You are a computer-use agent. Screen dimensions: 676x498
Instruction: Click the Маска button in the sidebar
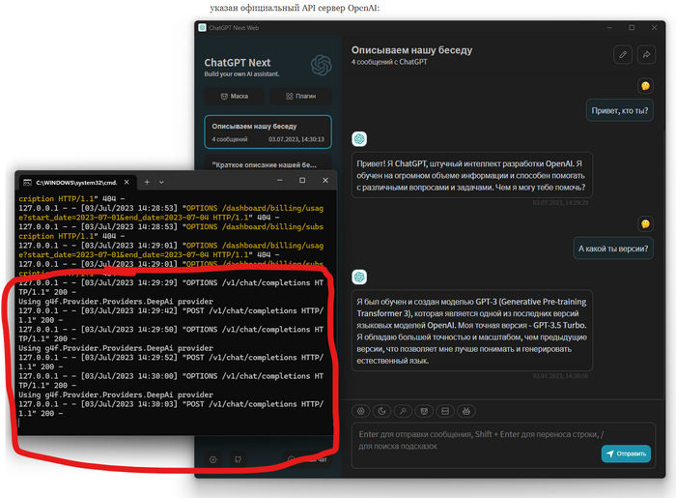[x=235, y=97]
